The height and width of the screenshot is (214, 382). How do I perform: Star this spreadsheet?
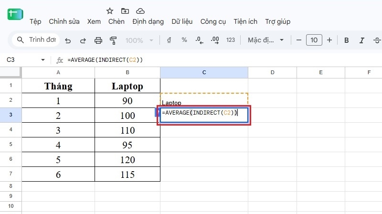(110, 11)
